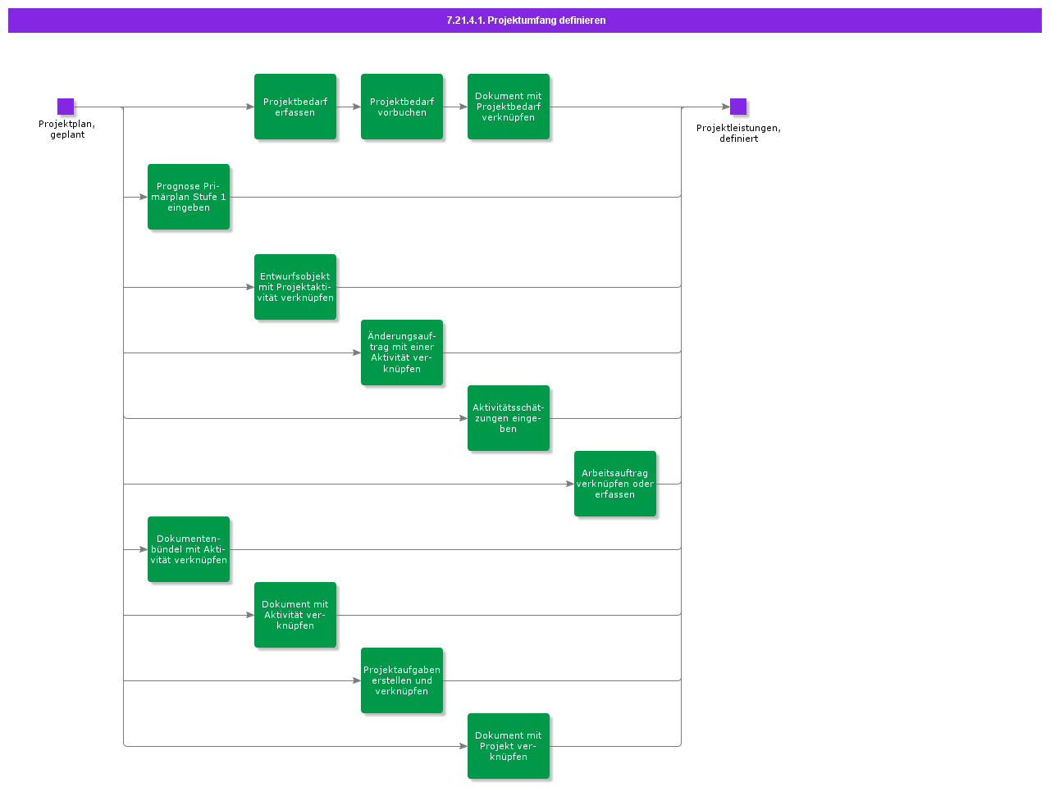Click Dokument mit Projekt verknüpfen box
This screenshot has height=787, width=1050.
tap(509, 746)
